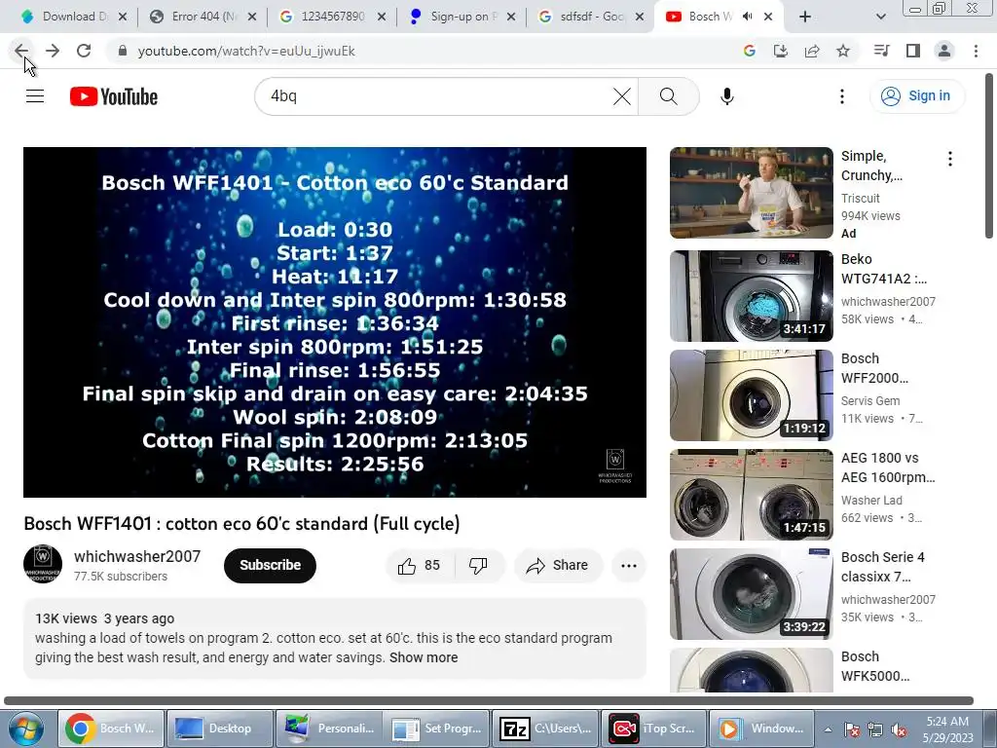Switch to the 1234567890 Google tab
The width and height of the screenshot is (997, 748).
(x=333, y=17)
